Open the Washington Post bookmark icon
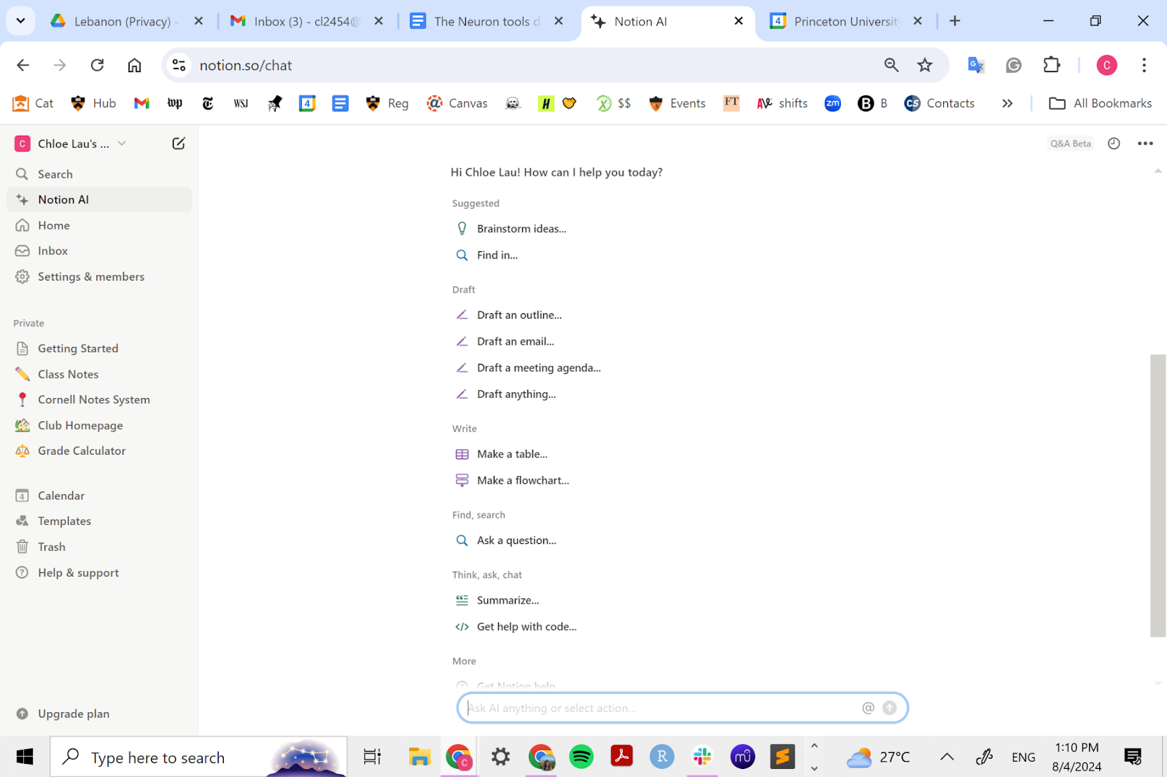Viewport: 1167px width, 777px height. point(174,104)
